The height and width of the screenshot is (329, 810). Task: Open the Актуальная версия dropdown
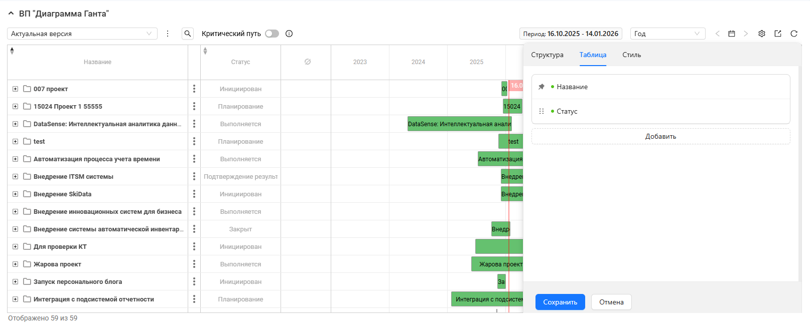[82, 34]
